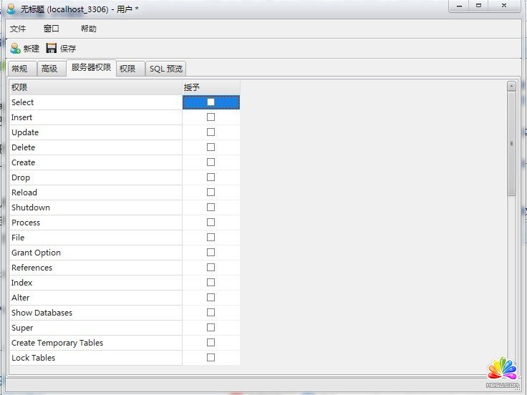527x395 pixels.
Task: Tick the Shutdown privilege checkbox
Action: [x=211, y=208]
